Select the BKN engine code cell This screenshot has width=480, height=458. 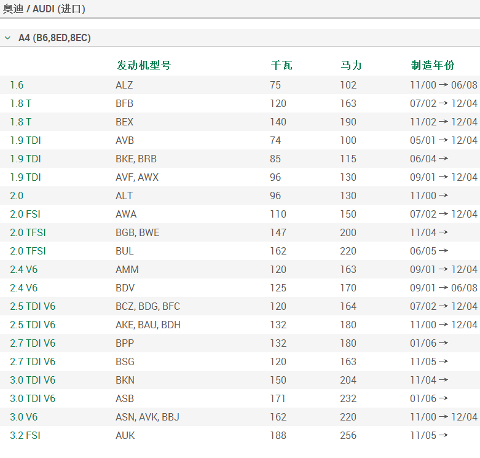(125, 381)
